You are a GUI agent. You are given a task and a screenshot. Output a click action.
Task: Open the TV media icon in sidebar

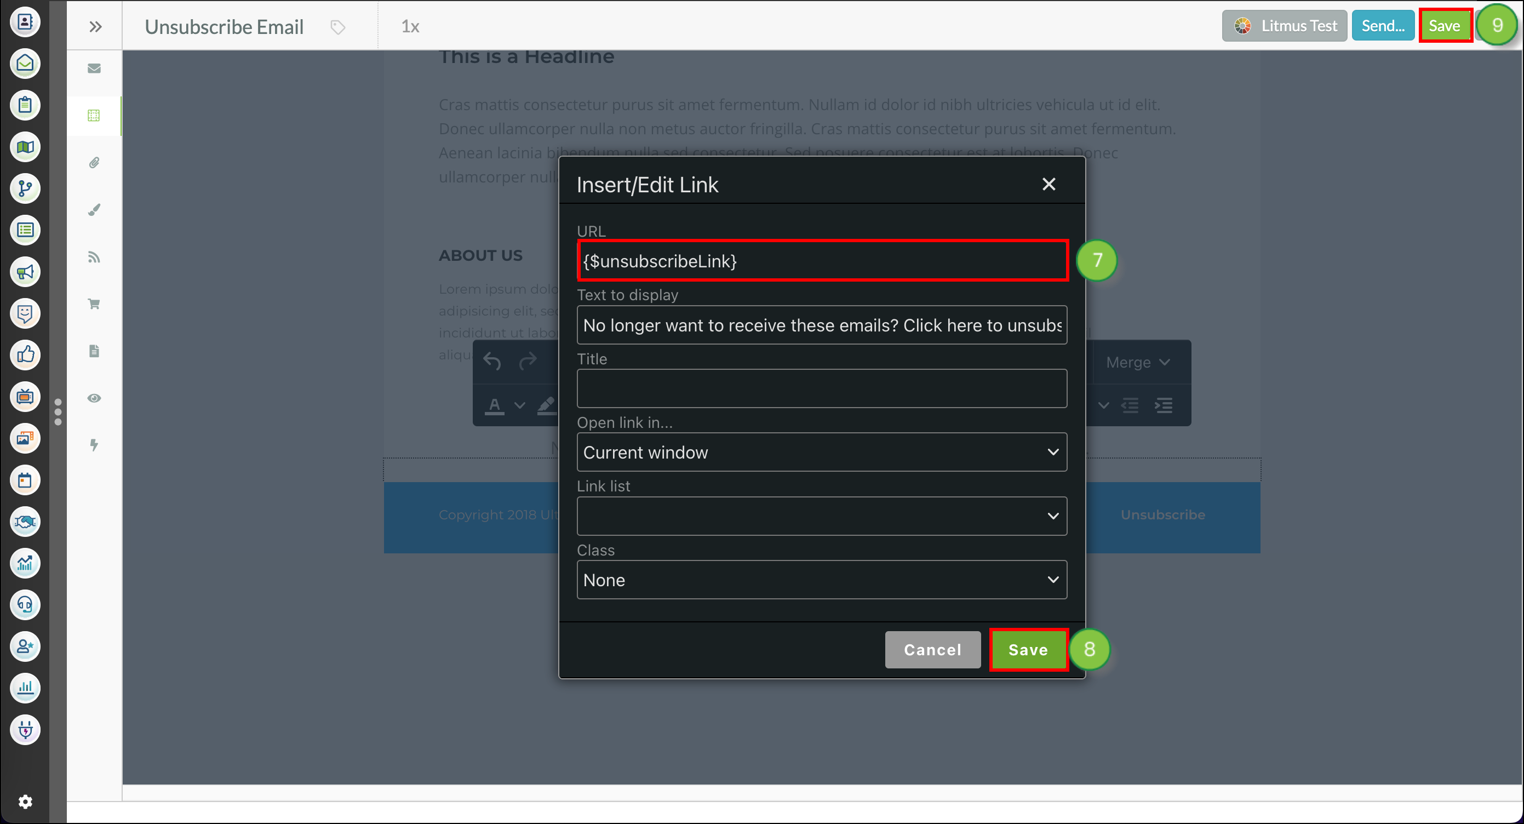pos(25,396)
